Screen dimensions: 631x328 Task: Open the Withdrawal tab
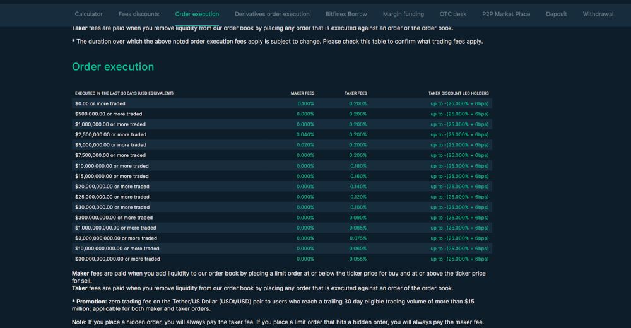(x=598, y=14)
